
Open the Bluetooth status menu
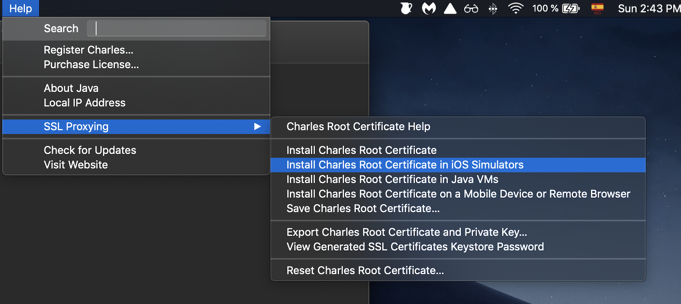pos(493,8)
